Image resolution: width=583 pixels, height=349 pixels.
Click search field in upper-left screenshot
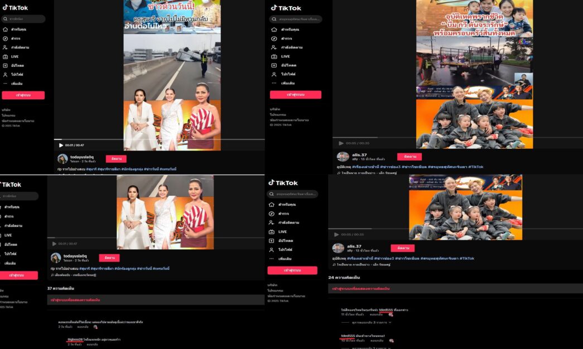23,18
